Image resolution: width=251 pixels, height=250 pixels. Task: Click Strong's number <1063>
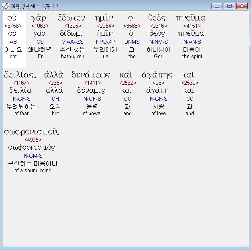point(40,26)
